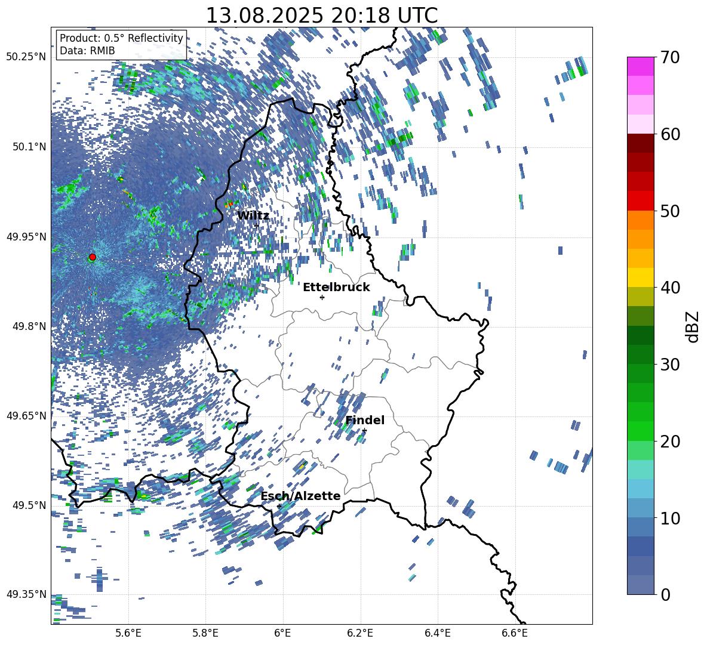707x645 pixels.
Task: Click the yellow colorbar segment above 40
Action: [x=640, y=277]
